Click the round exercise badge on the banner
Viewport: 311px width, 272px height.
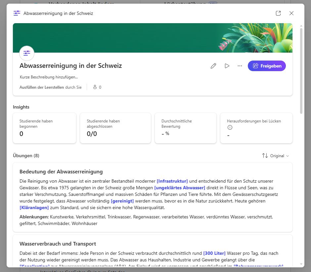pyautogui.click(x=27, y=53)
